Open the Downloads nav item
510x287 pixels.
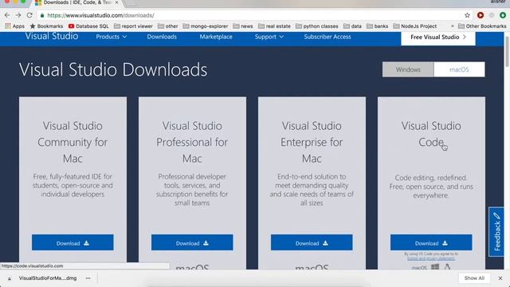(x=162, y=37)
